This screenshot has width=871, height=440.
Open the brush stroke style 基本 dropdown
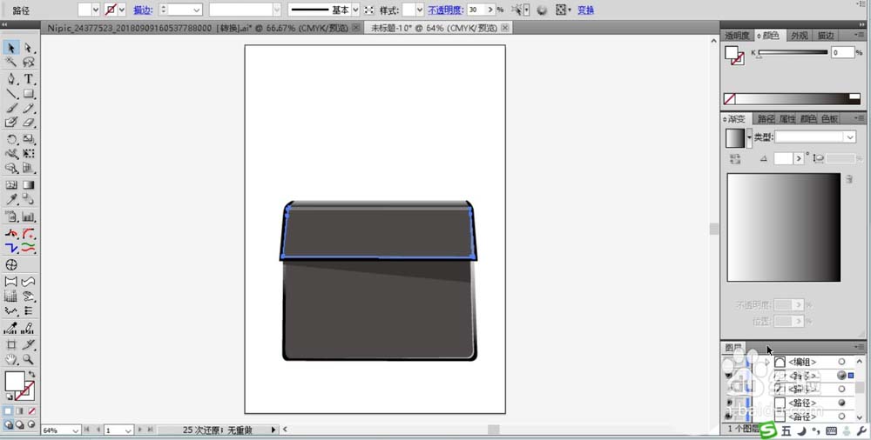355,10
